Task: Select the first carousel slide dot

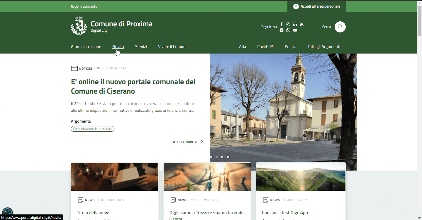Action: pos(211,157)
